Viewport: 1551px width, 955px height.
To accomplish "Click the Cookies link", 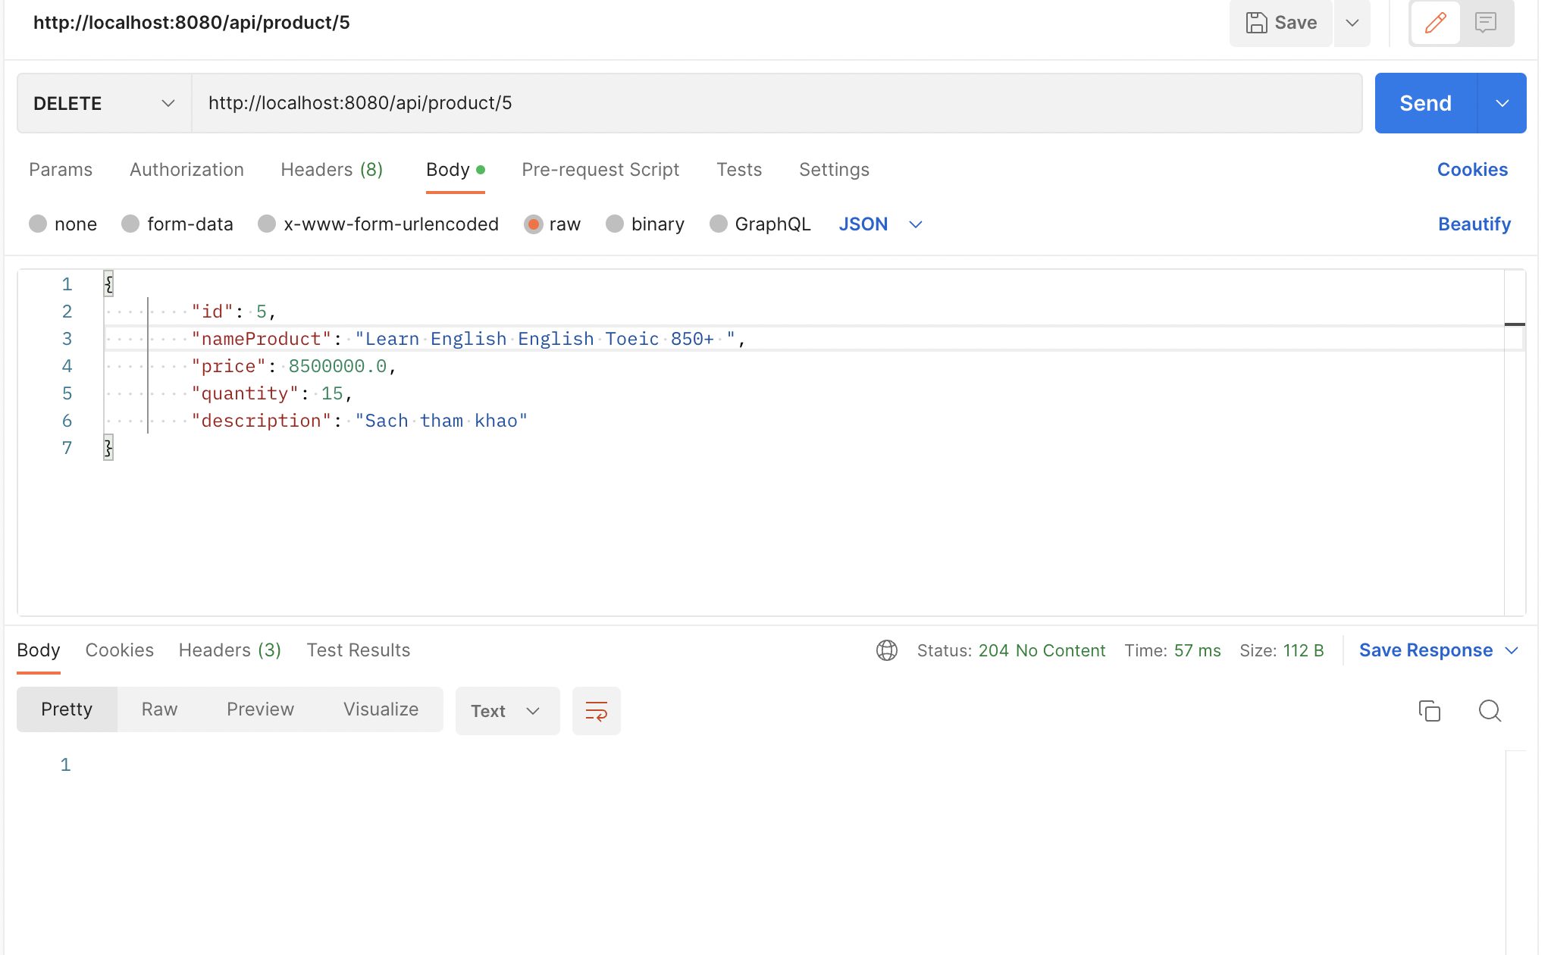I will tap(1472, 170).
